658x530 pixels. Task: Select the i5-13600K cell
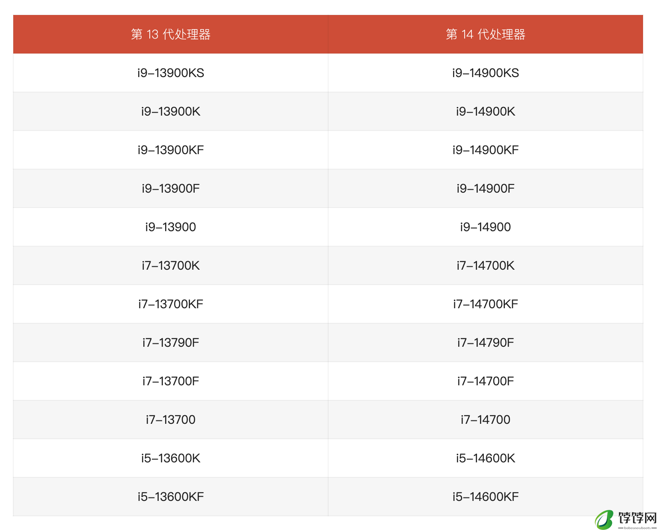click(x=171, y=458)
